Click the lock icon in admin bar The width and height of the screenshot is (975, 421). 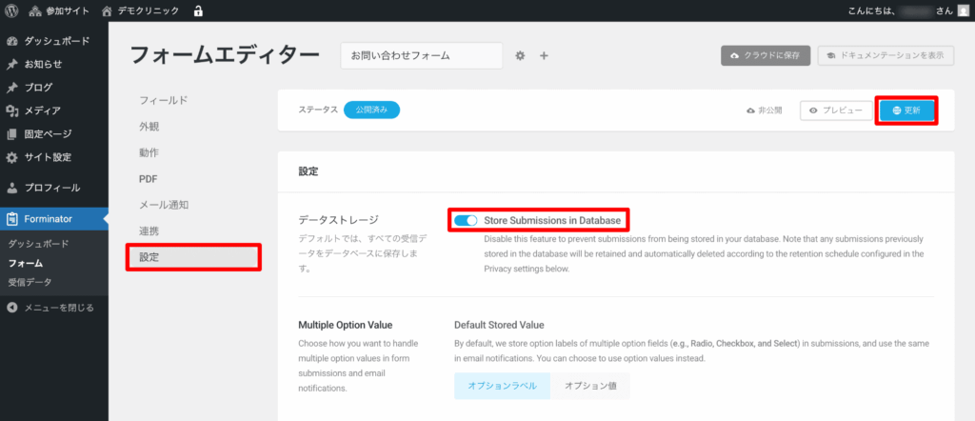pos(198,11)
